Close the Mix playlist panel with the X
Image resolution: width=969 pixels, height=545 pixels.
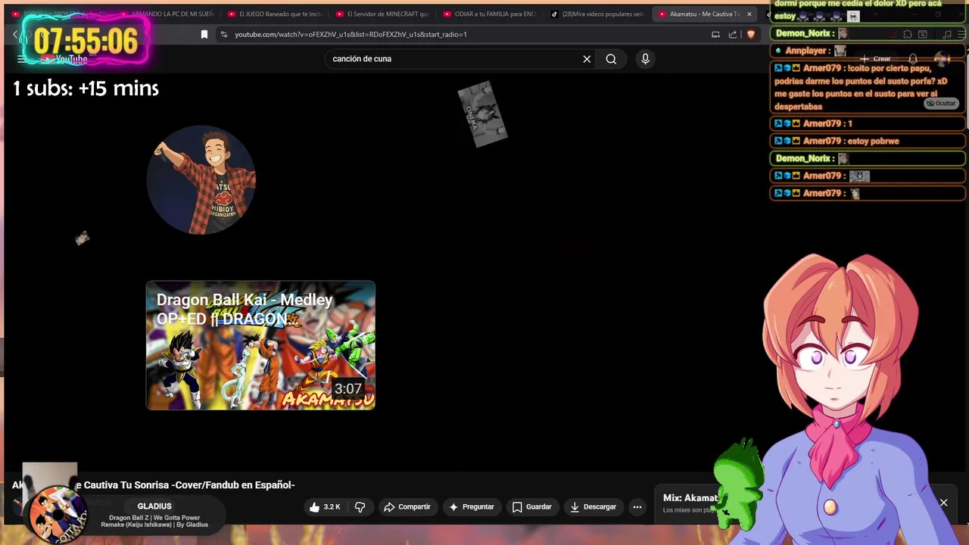coord(943,503)
